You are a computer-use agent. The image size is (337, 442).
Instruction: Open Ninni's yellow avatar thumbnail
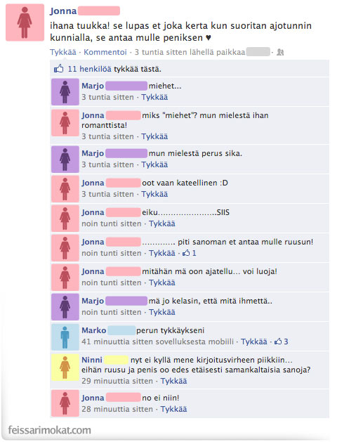pos(65,368)
